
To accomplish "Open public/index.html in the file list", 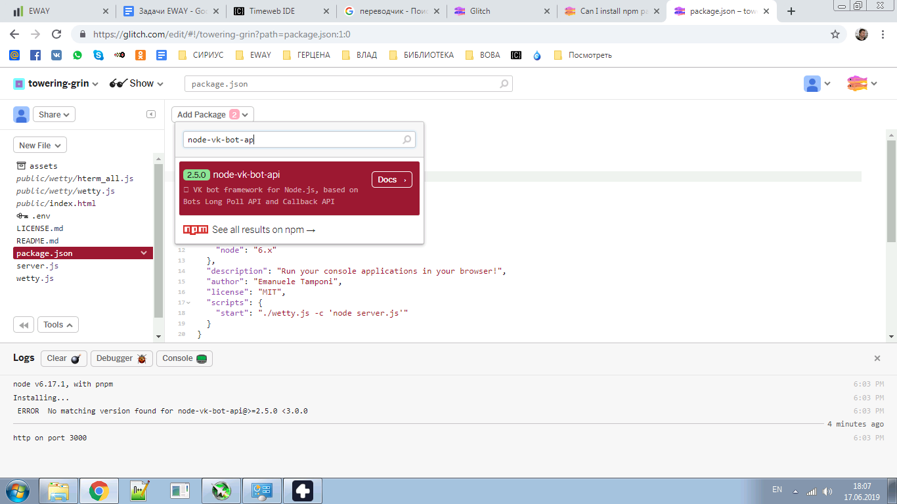I will pyautogui.click(x=56, y=203).
